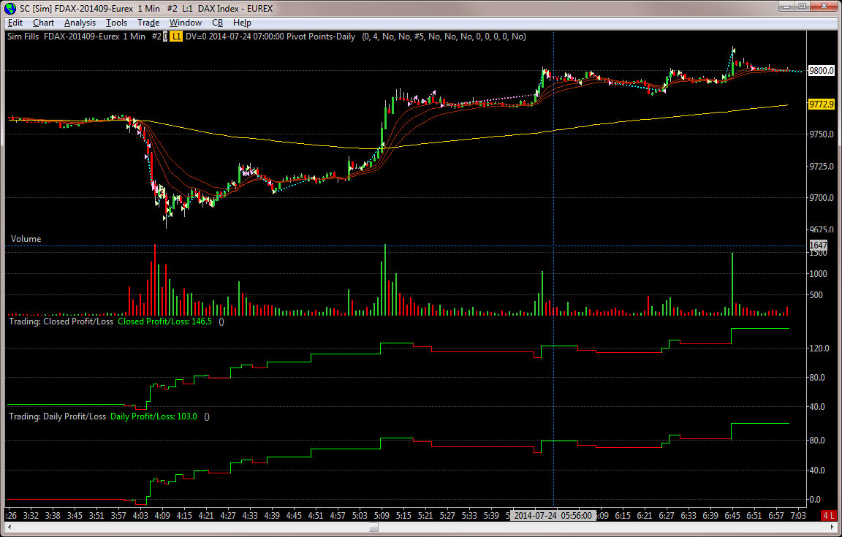This screenshot has height=537, width=842.
Task: Click the Sierra Chart globe application icon
Action: tap(10, 8)
